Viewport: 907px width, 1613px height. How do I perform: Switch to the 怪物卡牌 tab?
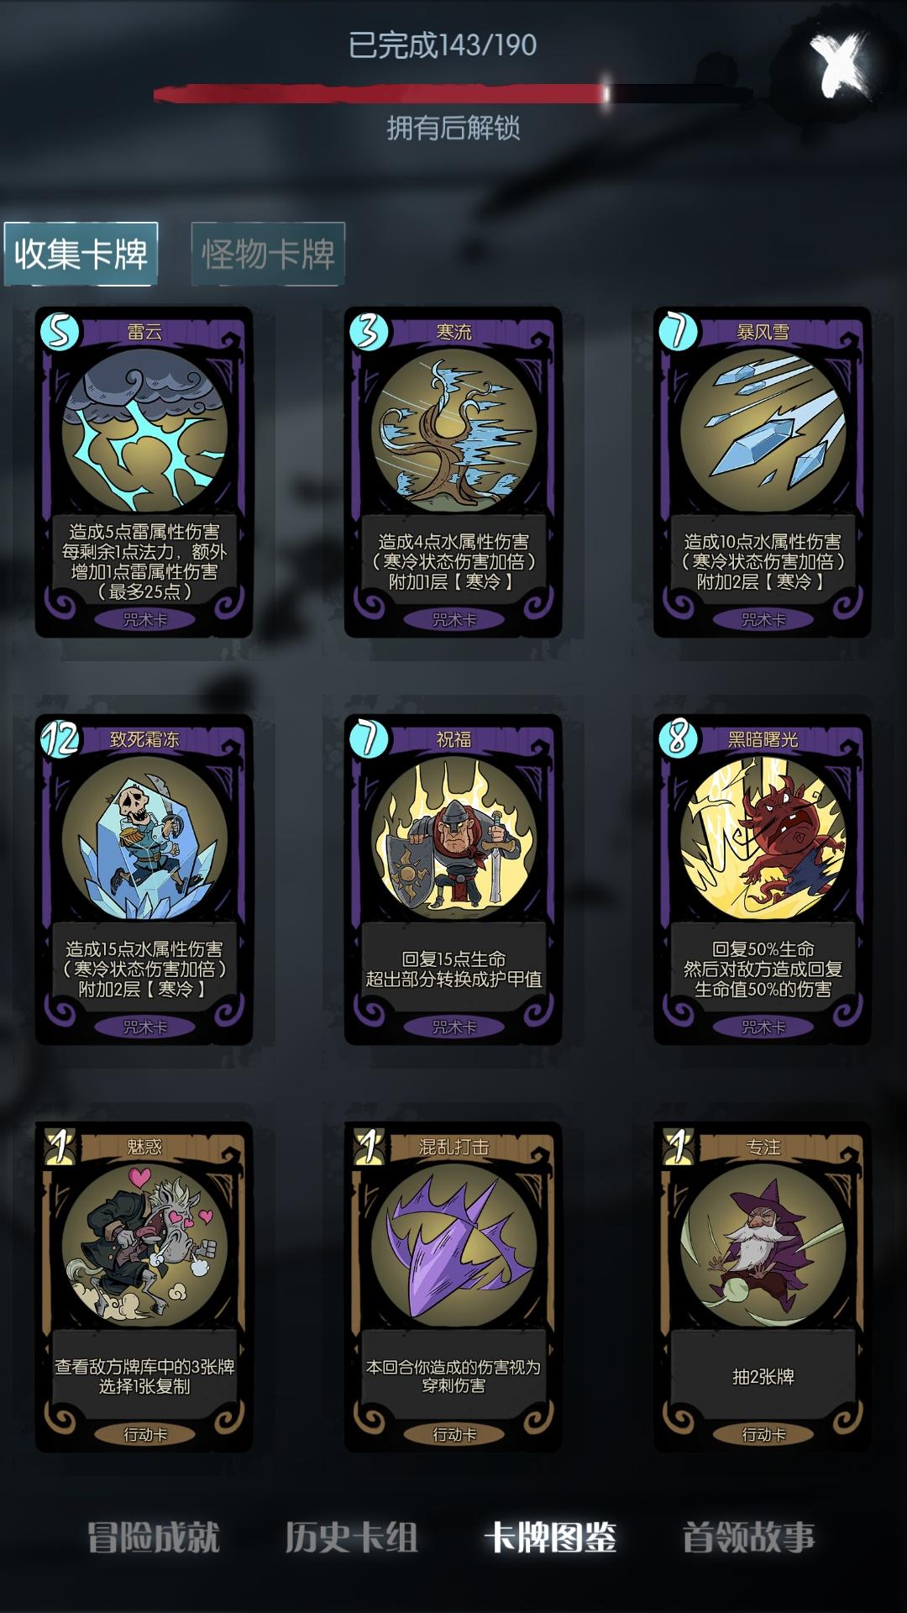pyautogui.click(x=268, y=254)
